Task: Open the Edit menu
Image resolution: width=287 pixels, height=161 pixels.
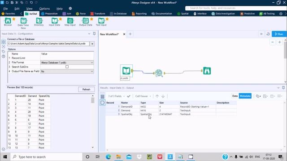Action: tap(17, 8)
